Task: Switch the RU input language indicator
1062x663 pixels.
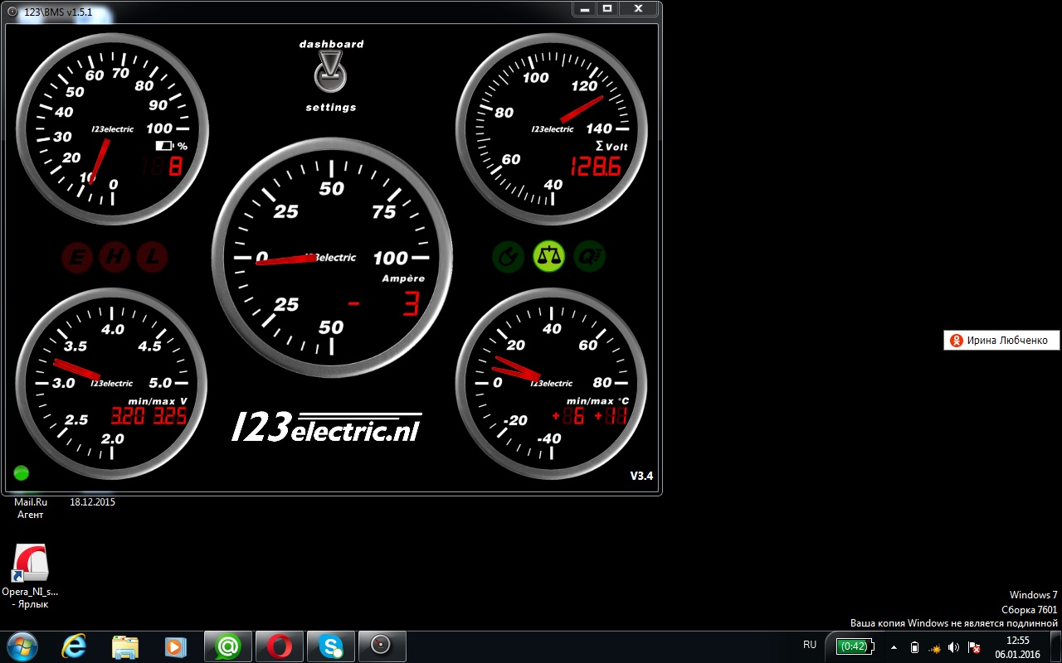Action: (810, 645)
